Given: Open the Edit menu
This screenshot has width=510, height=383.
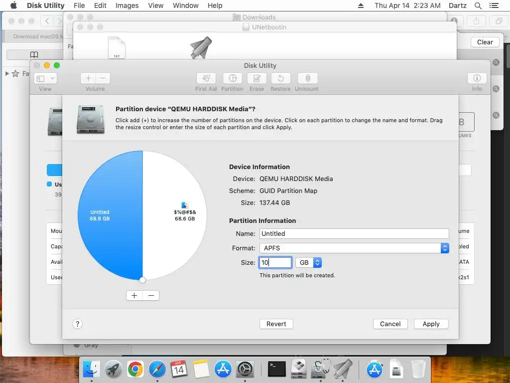Looking at the screenshot, I should [x=100, y=5].
